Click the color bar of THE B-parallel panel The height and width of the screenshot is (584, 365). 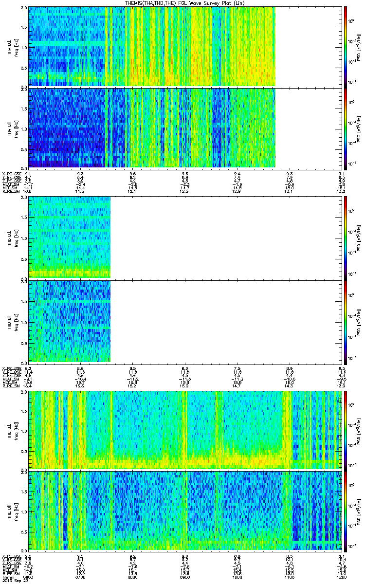(346, 511)
